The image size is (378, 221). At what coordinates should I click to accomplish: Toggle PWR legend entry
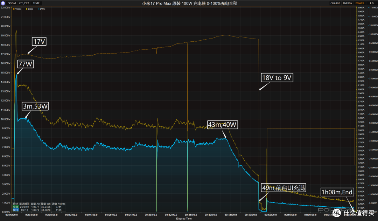[x=42, y=9]
